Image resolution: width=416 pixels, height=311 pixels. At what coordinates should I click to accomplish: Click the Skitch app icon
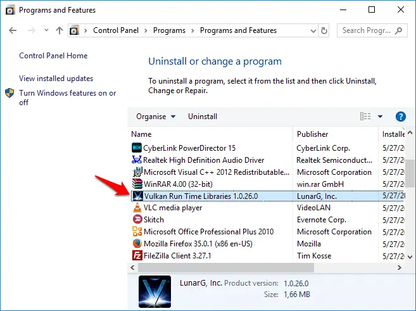click(x=137, y=219)
